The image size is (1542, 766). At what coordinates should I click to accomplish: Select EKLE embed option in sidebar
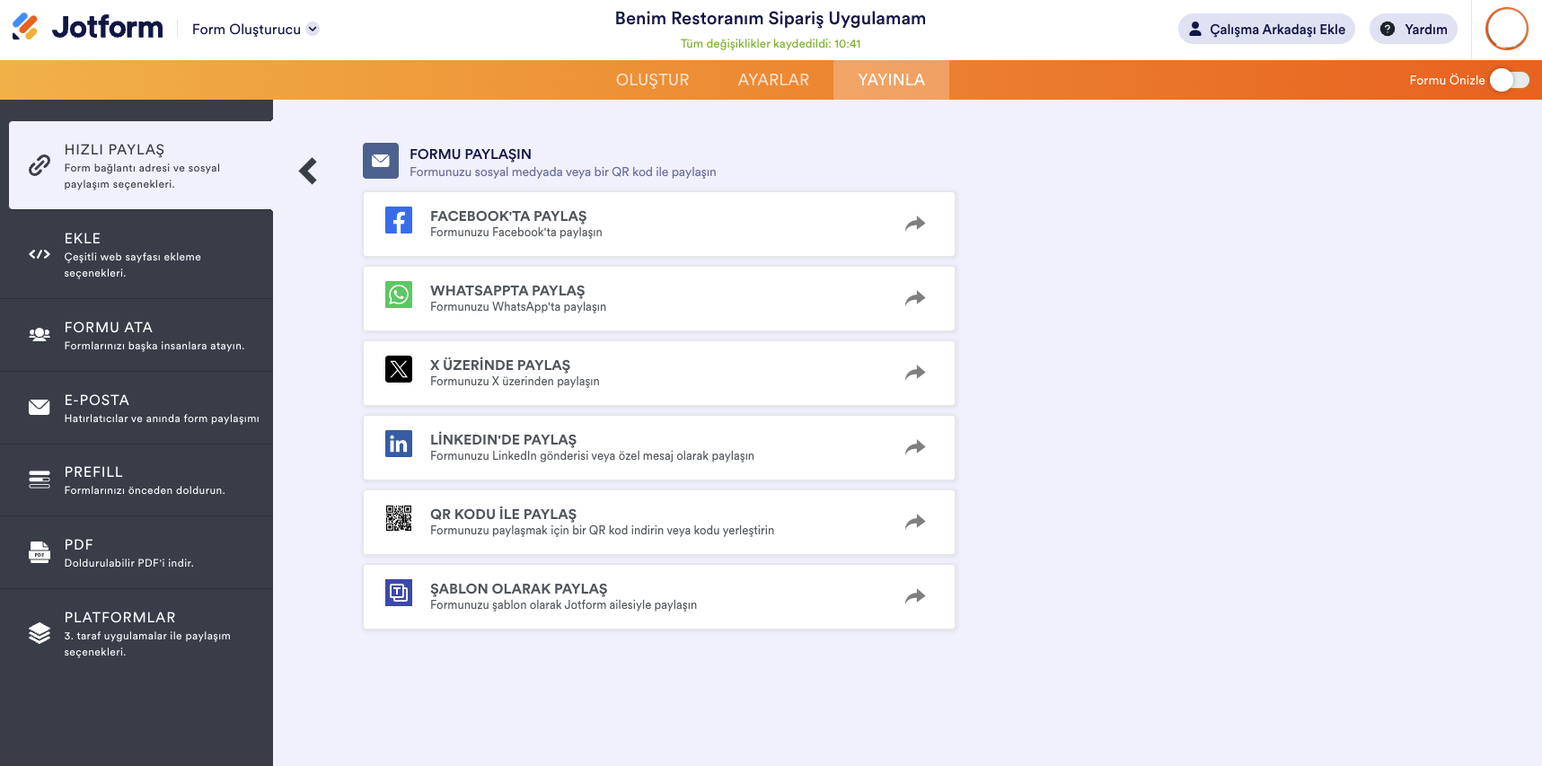pos(137,254)
